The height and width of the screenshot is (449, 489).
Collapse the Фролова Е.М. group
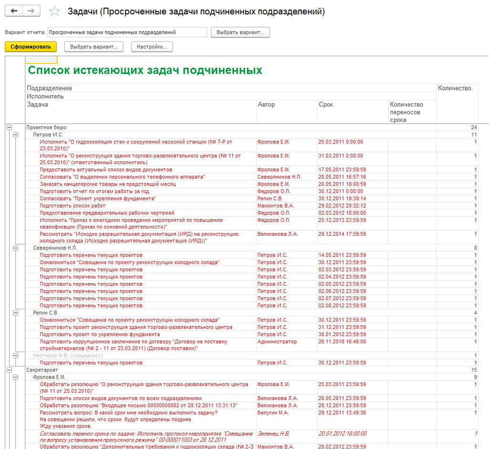click(16, 377)
